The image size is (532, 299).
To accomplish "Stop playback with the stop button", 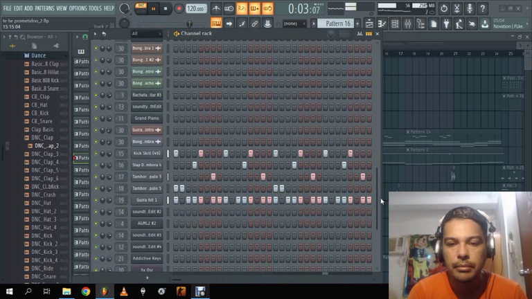I will tap(166, 9).
